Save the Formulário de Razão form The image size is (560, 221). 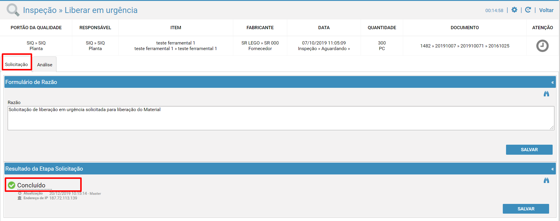[x=529, y=150]
